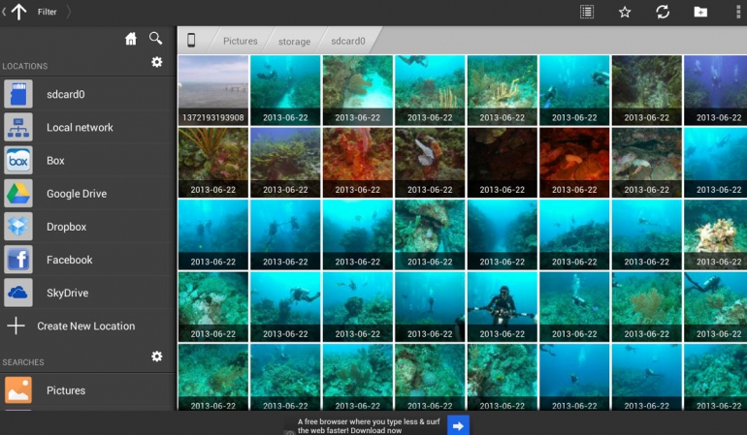Create a new folder via toolbar icon

[700, 12]
